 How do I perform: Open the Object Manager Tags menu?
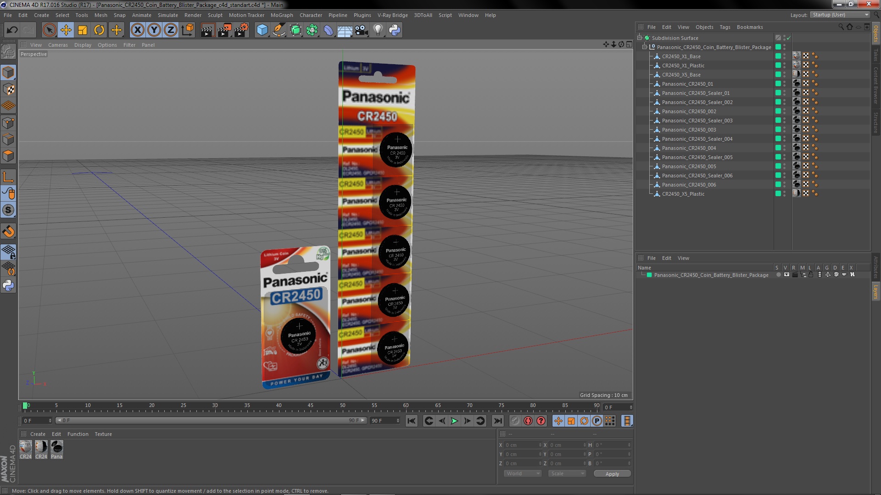[x=725, y=27]
